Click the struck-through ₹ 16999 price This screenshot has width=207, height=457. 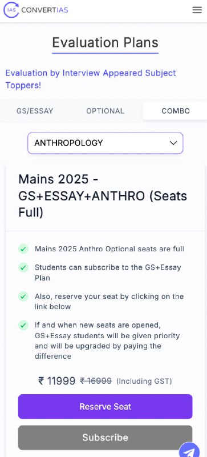click(x=96, y=380)
